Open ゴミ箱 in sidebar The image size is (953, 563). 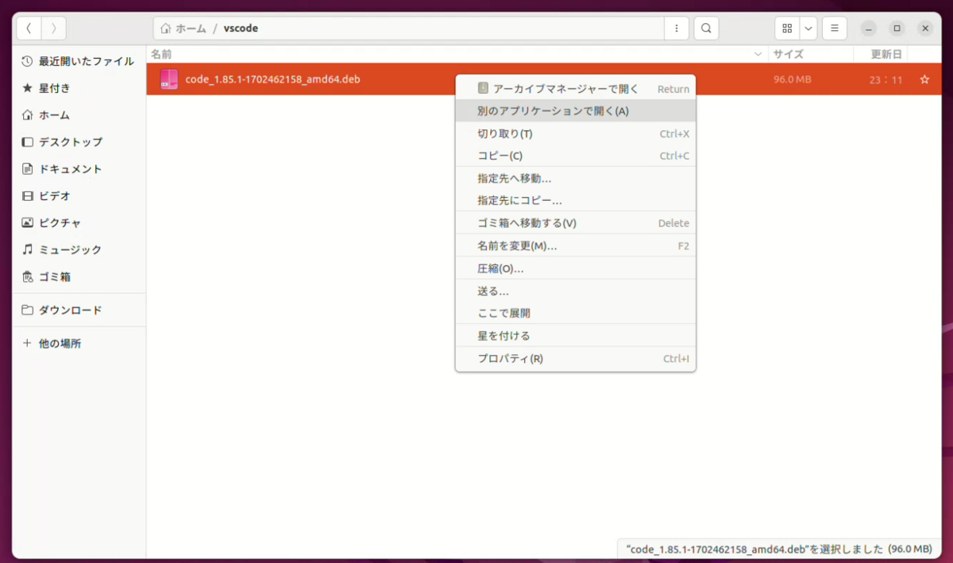tap(79, 277)
